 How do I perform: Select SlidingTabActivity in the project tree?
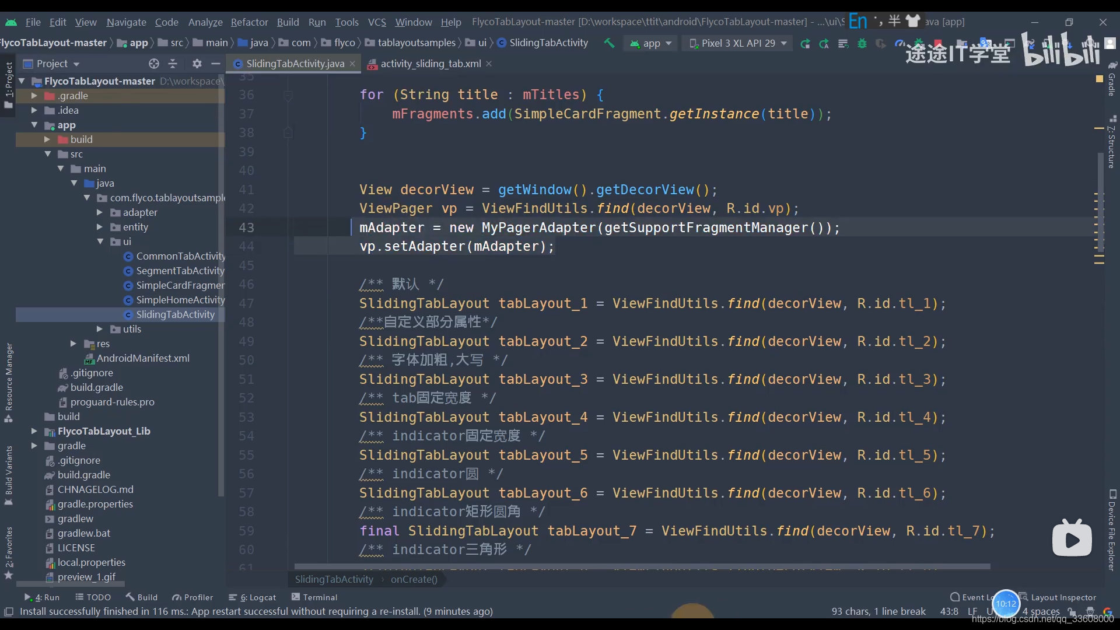[169, 314]
